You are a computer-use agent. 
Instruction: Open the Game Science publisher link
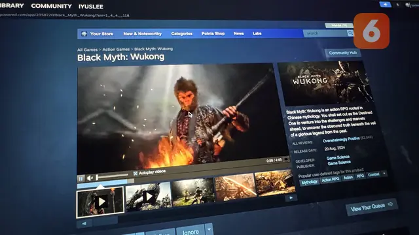point(339,163)
